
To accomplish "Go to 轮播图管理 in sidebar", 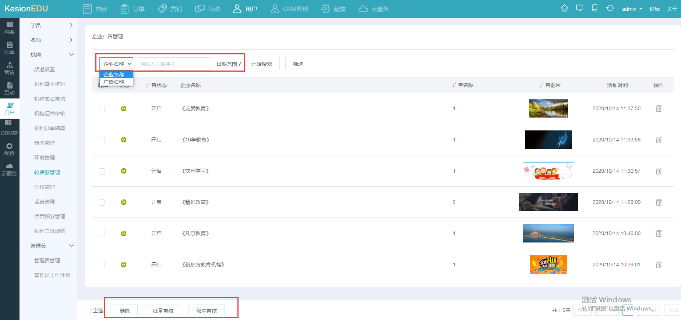I will [47, 172].
